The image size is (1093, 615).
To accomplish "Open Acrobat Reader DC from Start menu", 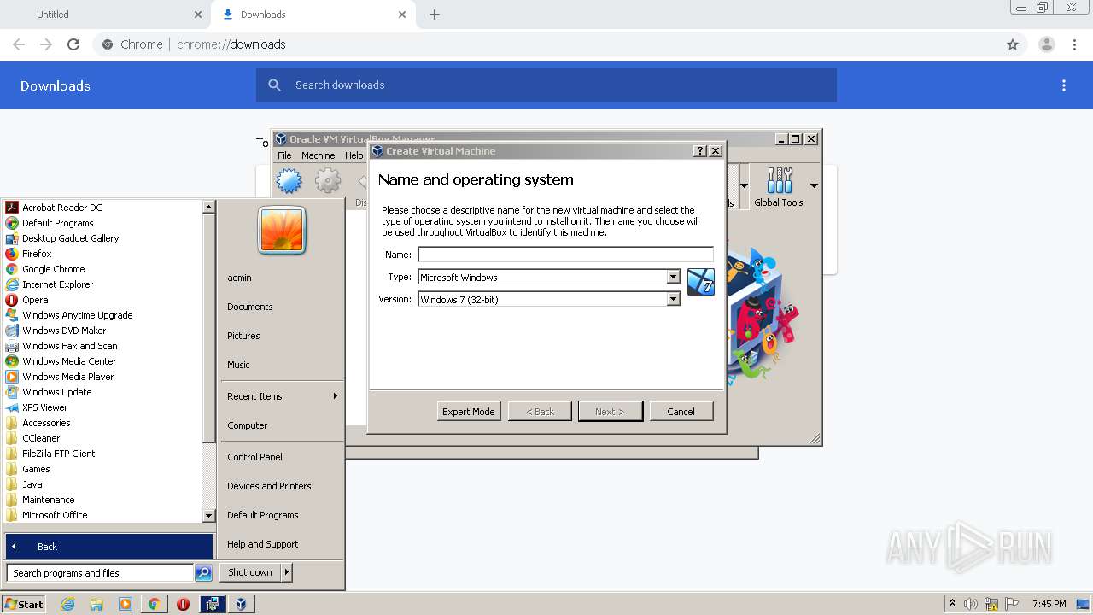I will pyautogui.click(x=61, y=208).
